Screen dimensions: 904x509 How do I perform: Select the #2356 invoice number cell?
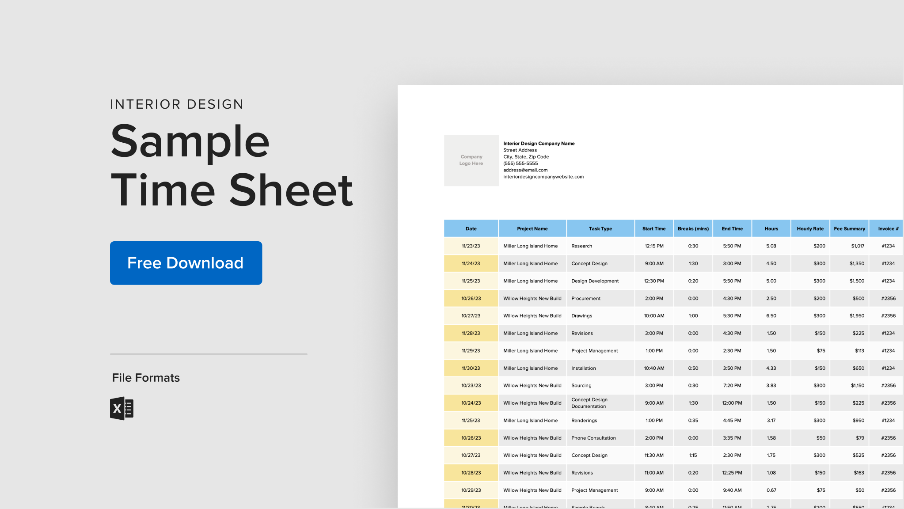coord(888,298)
